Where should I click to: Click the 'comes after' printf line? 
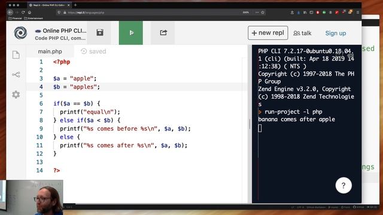tap(124, 146)
